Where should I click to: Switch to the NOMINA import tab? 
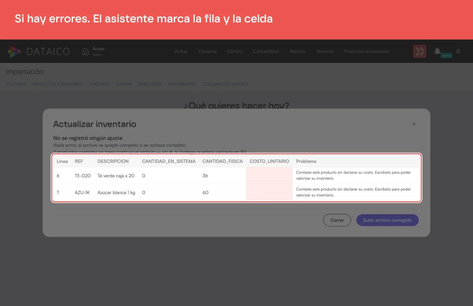(123, 84)
